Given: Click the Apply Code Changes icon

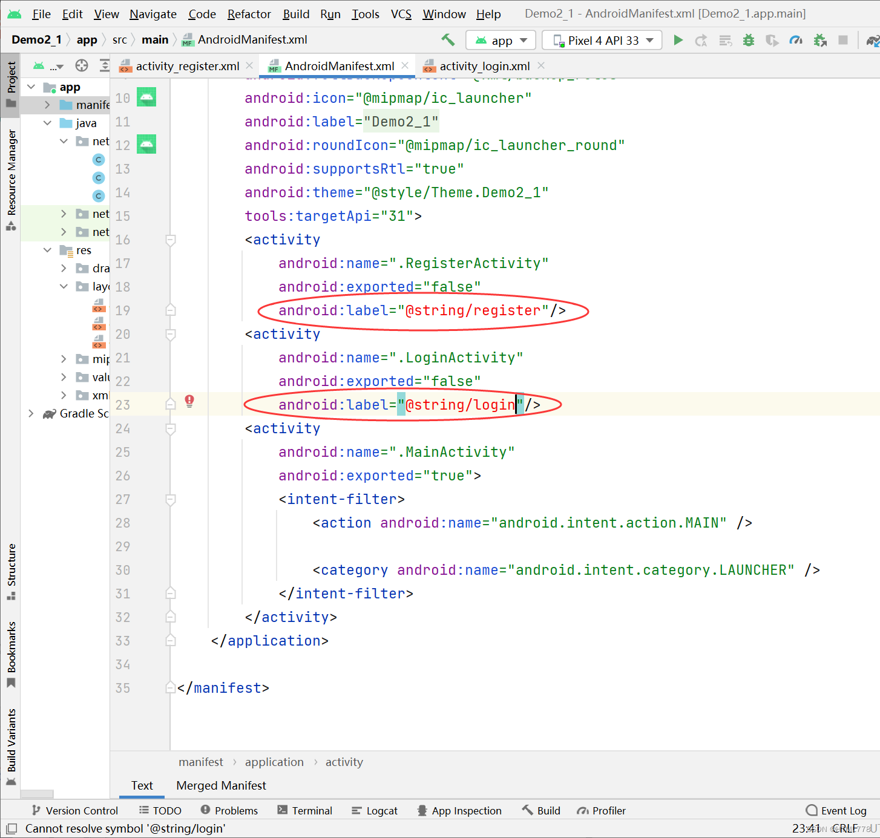Looking at the screenshot, I should pos(725,41).
